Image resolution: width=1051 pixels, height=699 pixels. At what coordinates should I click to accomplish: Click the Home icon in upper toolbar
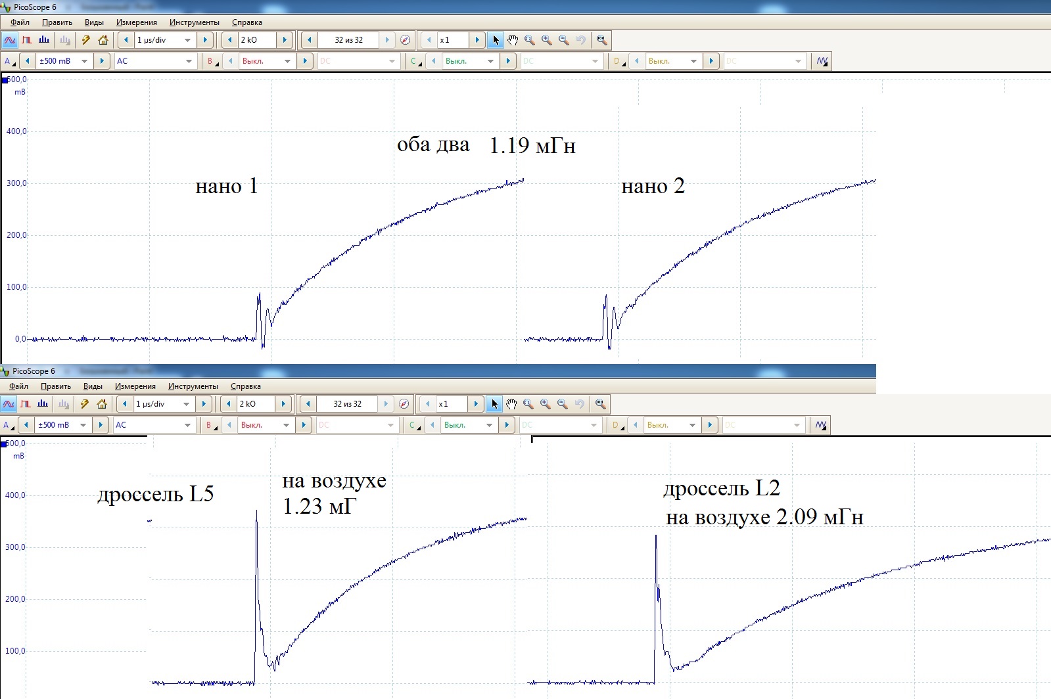(x=103, y=40)
